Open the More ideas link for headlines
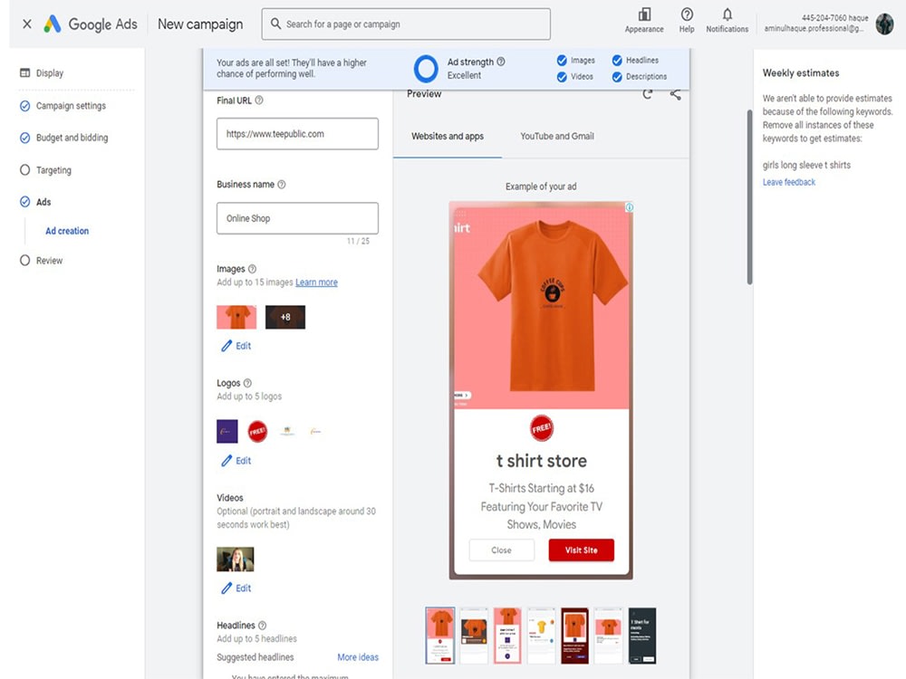 coord(358,657)
